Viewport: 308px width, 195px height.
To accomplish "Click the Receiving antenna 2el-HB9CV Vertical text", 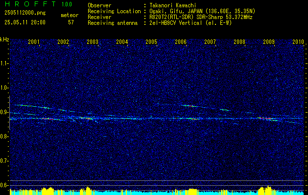I will (x=190, y=23).
